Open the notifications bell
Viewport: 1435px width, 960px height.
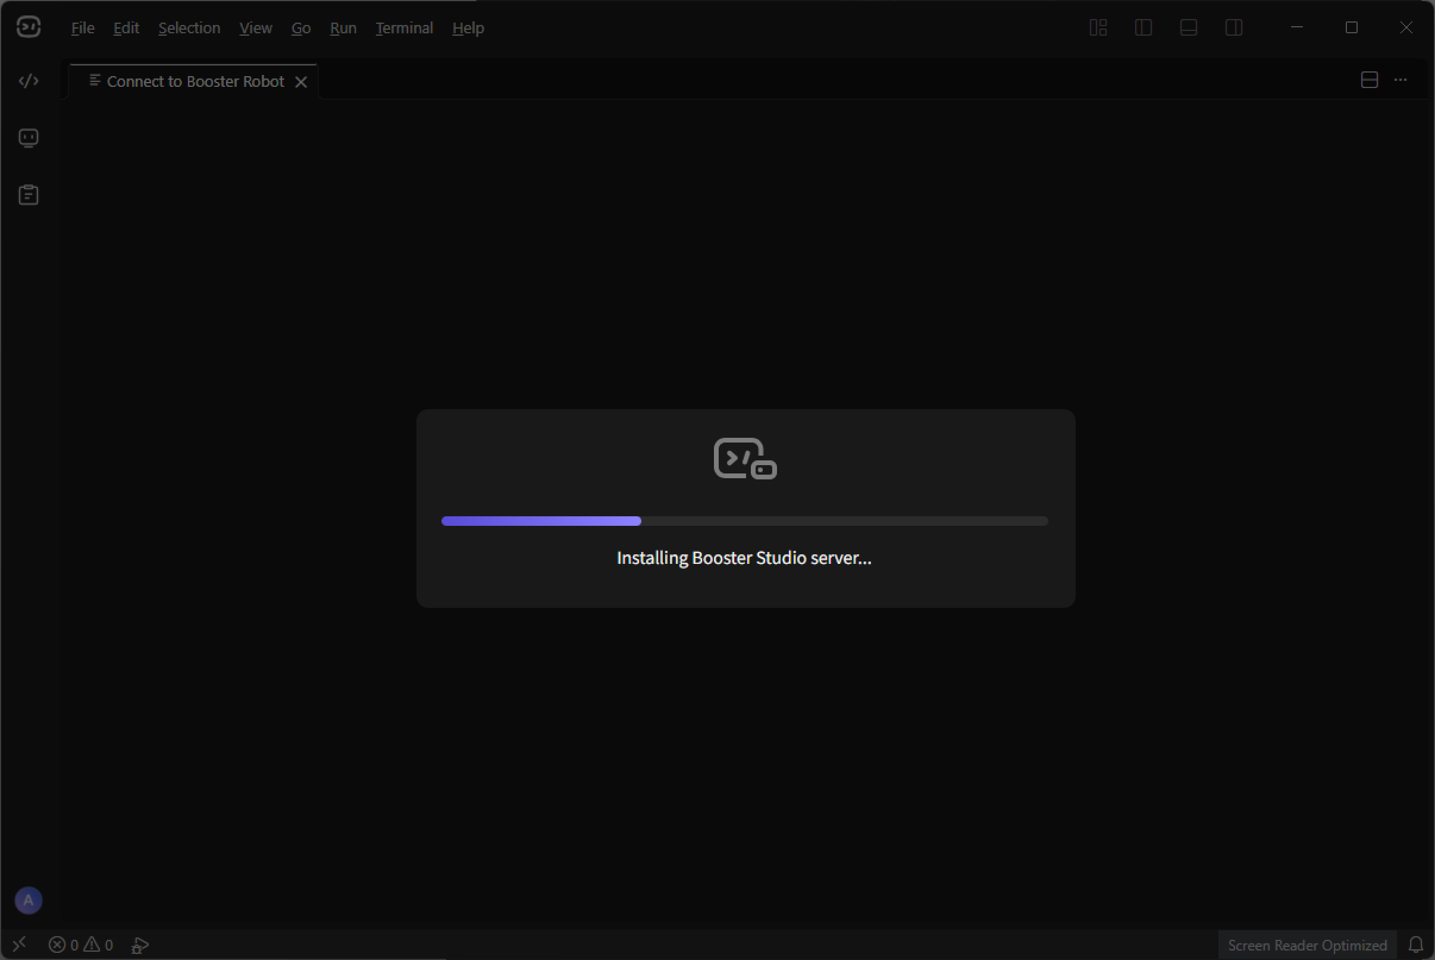1415,945
